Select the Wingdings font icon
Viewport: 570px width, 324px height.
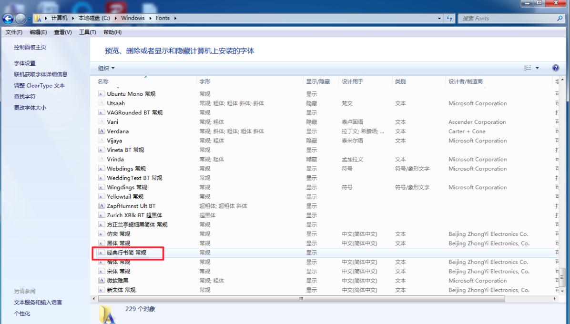pyautogui.click(x=102, y=187)
